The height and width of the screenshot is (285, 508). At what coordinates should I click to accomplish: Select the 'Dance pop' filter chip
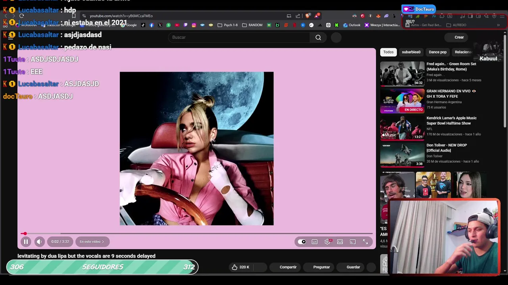pyautogui.click(x=437, y=52)
